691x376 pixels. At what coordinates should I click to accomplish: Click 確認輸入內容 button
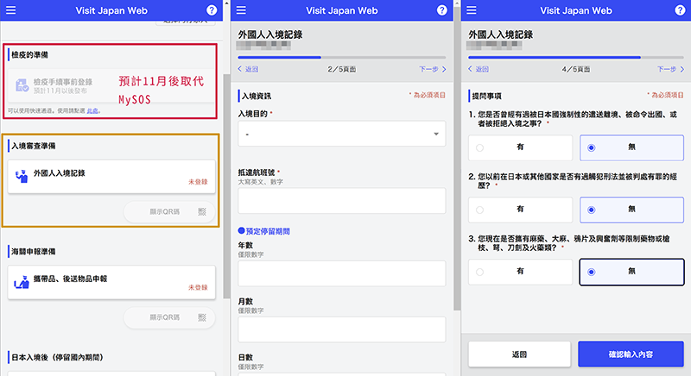(631, 354)
